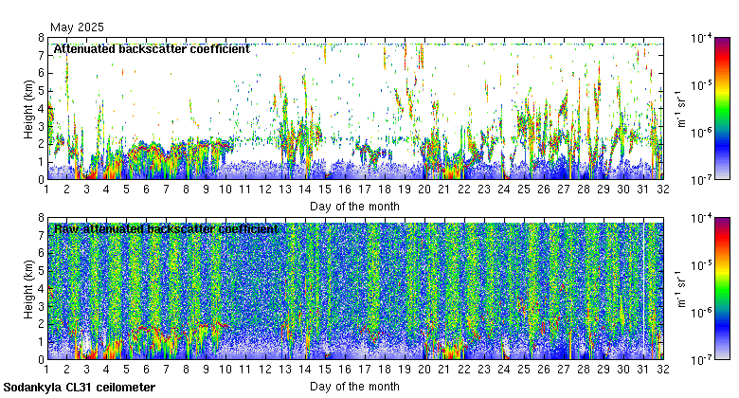Click the 'Sodankyla CL31 ceilometer' caption
This screenshot has height=398, width=739.
coord(80,388)
